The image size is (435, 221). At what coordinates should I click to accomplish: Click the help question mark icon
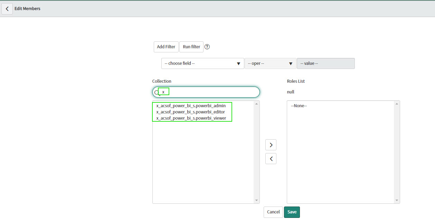pyautogui.click(x=207, y=47)
